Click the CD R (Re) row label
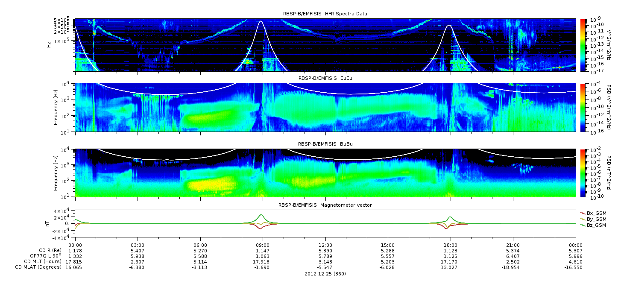This screenshot has height=281, width=618. (x=47, y=250)
